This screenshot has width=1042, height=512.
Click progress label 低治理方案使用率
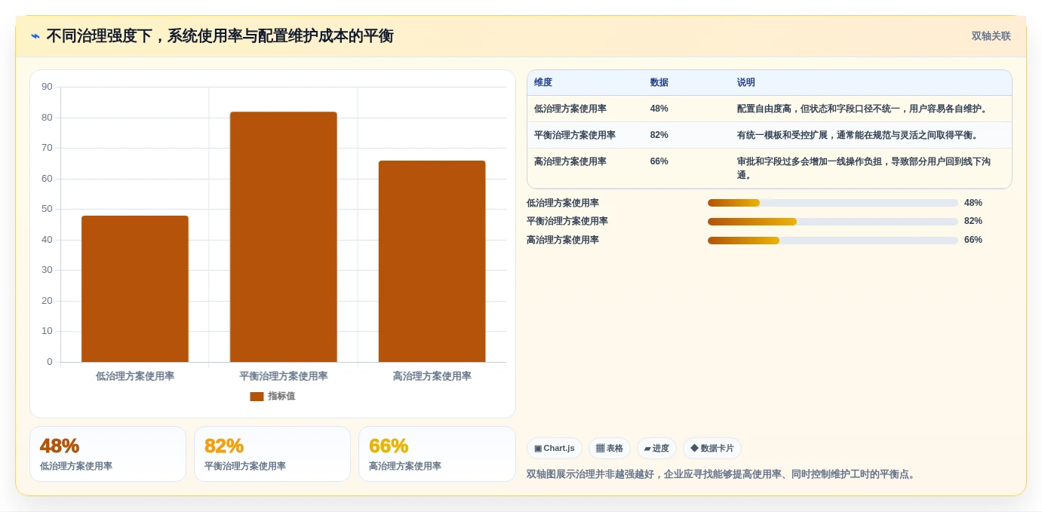(x=563, y=203)
